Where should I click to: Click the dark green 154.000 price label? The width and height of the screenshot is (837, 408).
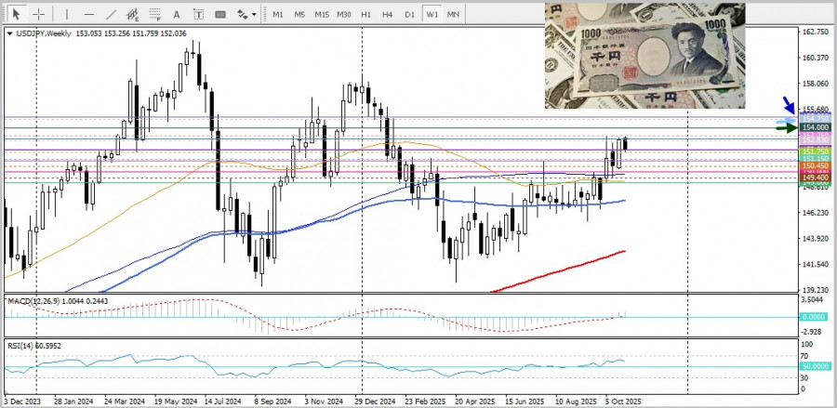[815, 127]
